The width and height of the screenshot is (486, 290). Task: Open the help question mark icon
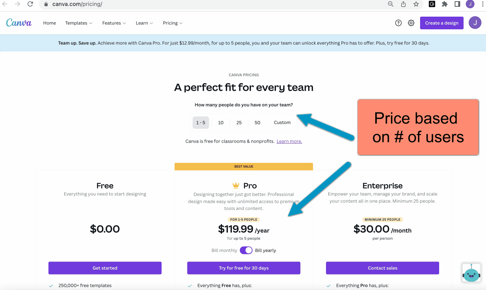[x=398, y=23]
